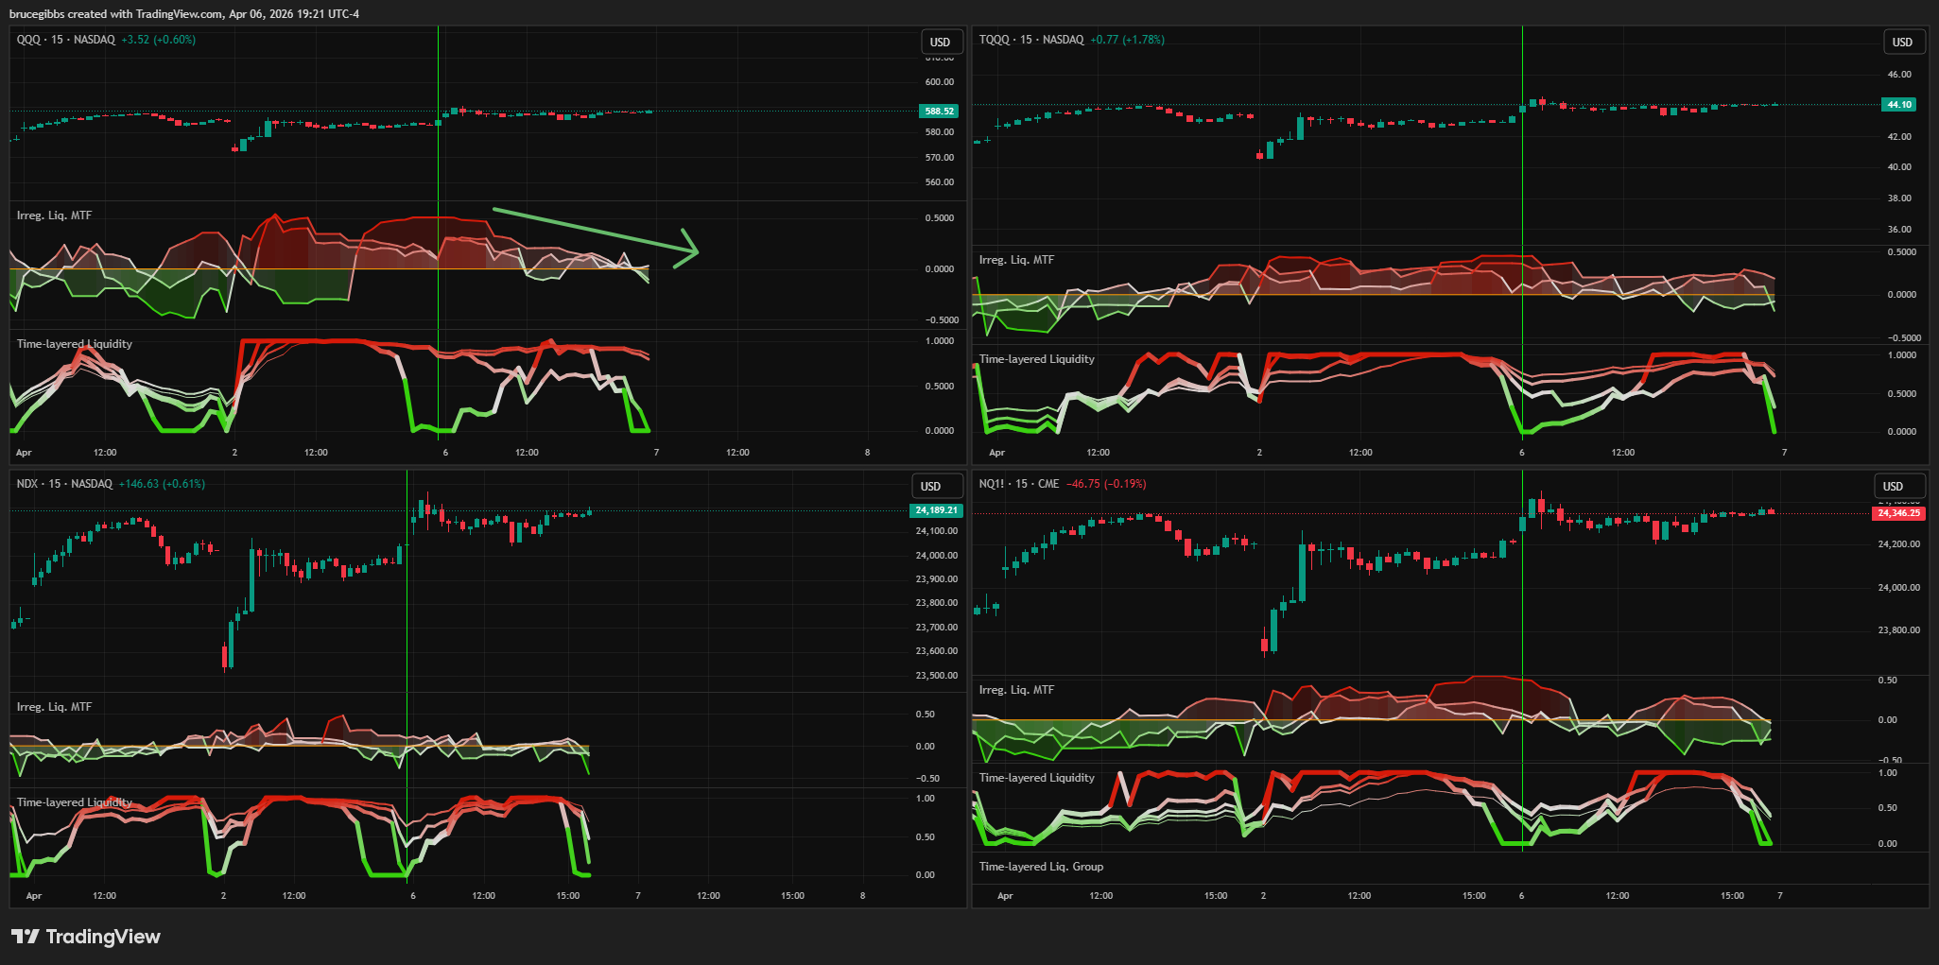The height and width of the screenshot is (965, 1939).
Task: Click the 44.10 price label on TQQQ
Action: point(1899,104)
